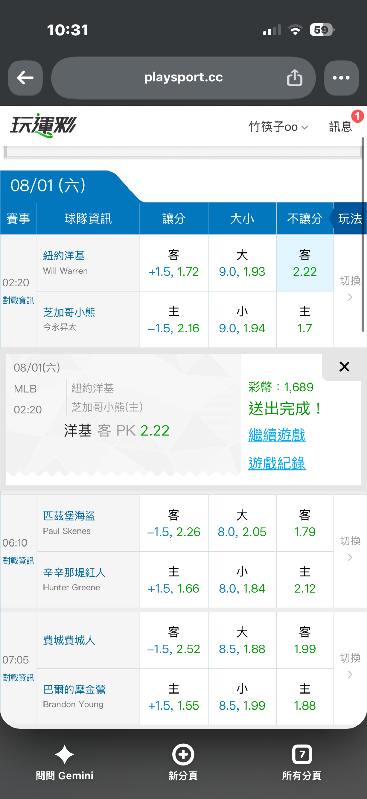Viewport: 367px width, 799px height.
Task: Select 大 8.0, 2.05 over option
Action: [242, 523]
